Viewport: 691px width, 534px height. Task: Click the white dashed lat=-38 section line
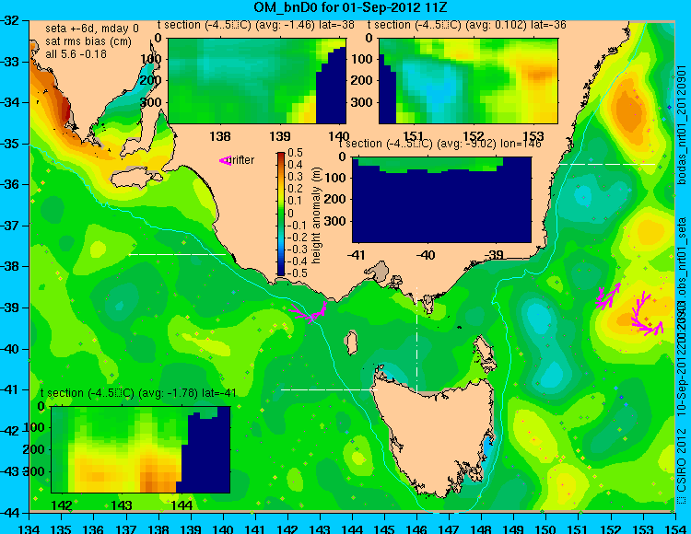click(177, 254)
